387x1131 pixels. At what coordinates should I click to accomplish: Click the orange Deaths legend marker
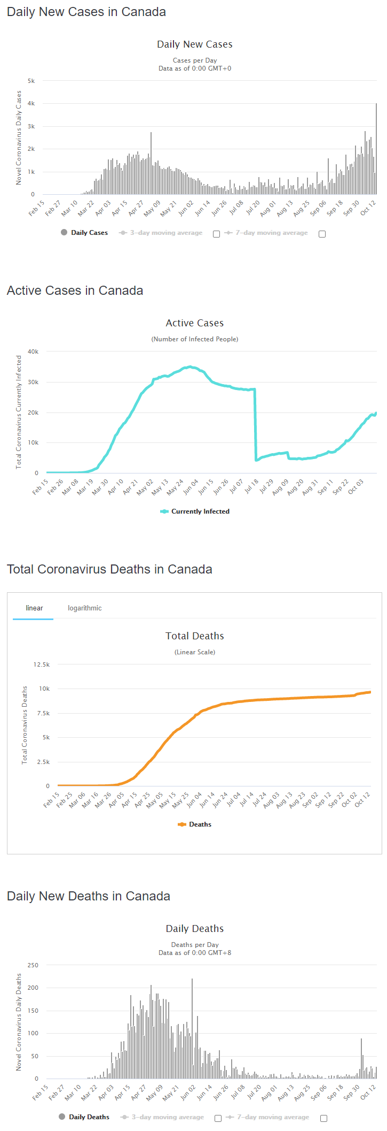tap(182, 824)
